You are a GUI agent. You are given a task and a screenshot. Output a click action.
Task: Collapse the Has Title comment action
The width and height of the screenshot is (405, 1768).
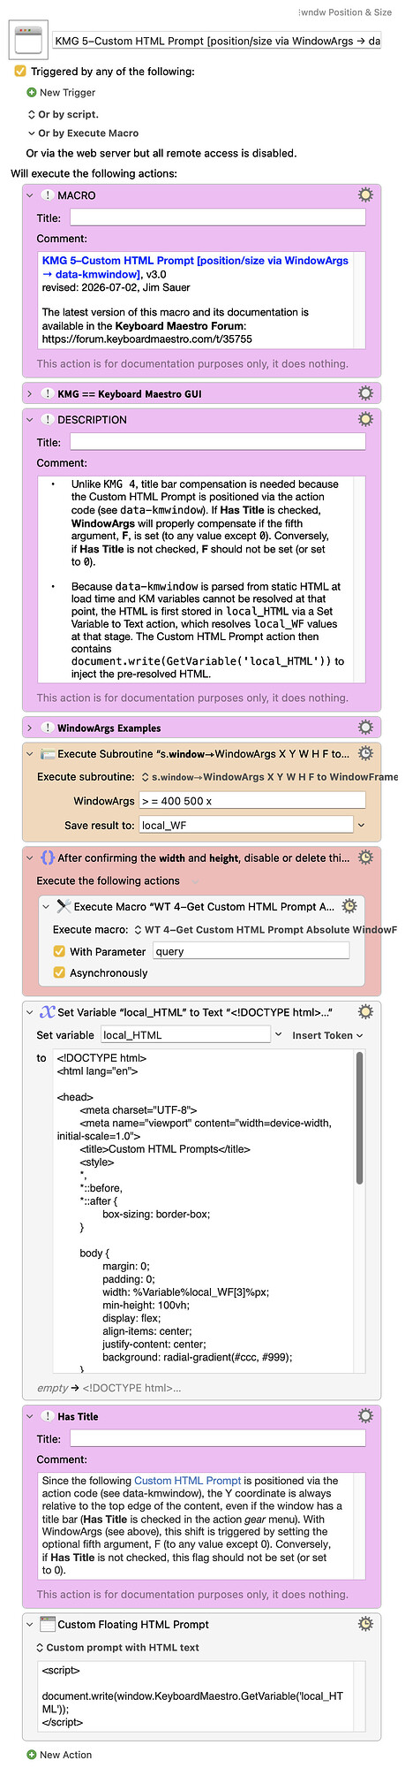click(x=30, y=1416)
